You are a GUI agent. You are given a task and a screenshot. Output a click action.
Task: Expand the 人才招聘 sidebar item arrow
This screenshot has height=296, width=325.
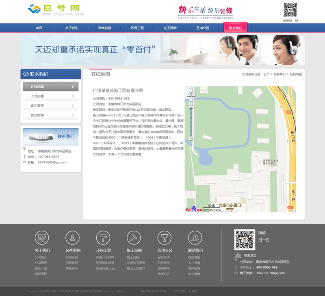(73, 96)
